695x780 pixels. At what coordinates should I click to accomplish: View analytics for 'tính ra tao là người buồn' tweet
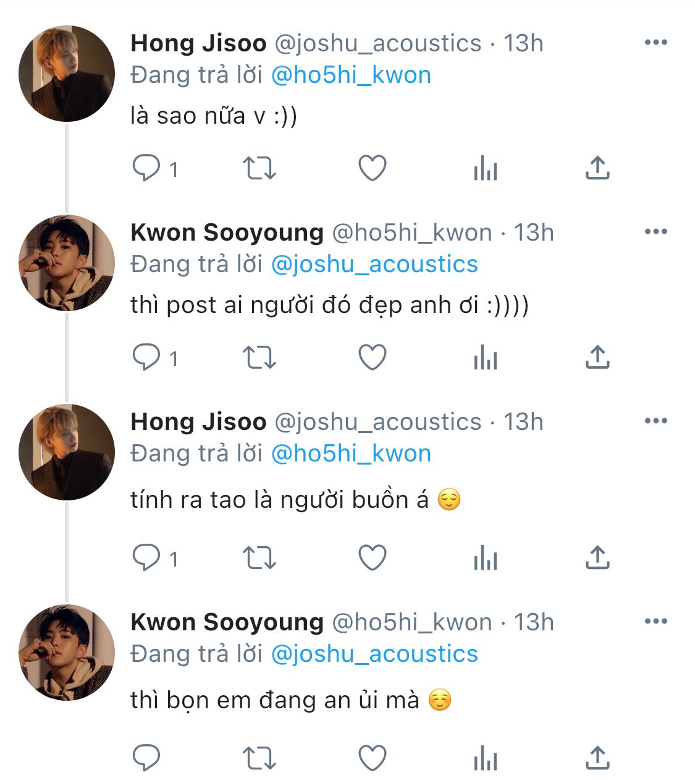click(485, 559)
